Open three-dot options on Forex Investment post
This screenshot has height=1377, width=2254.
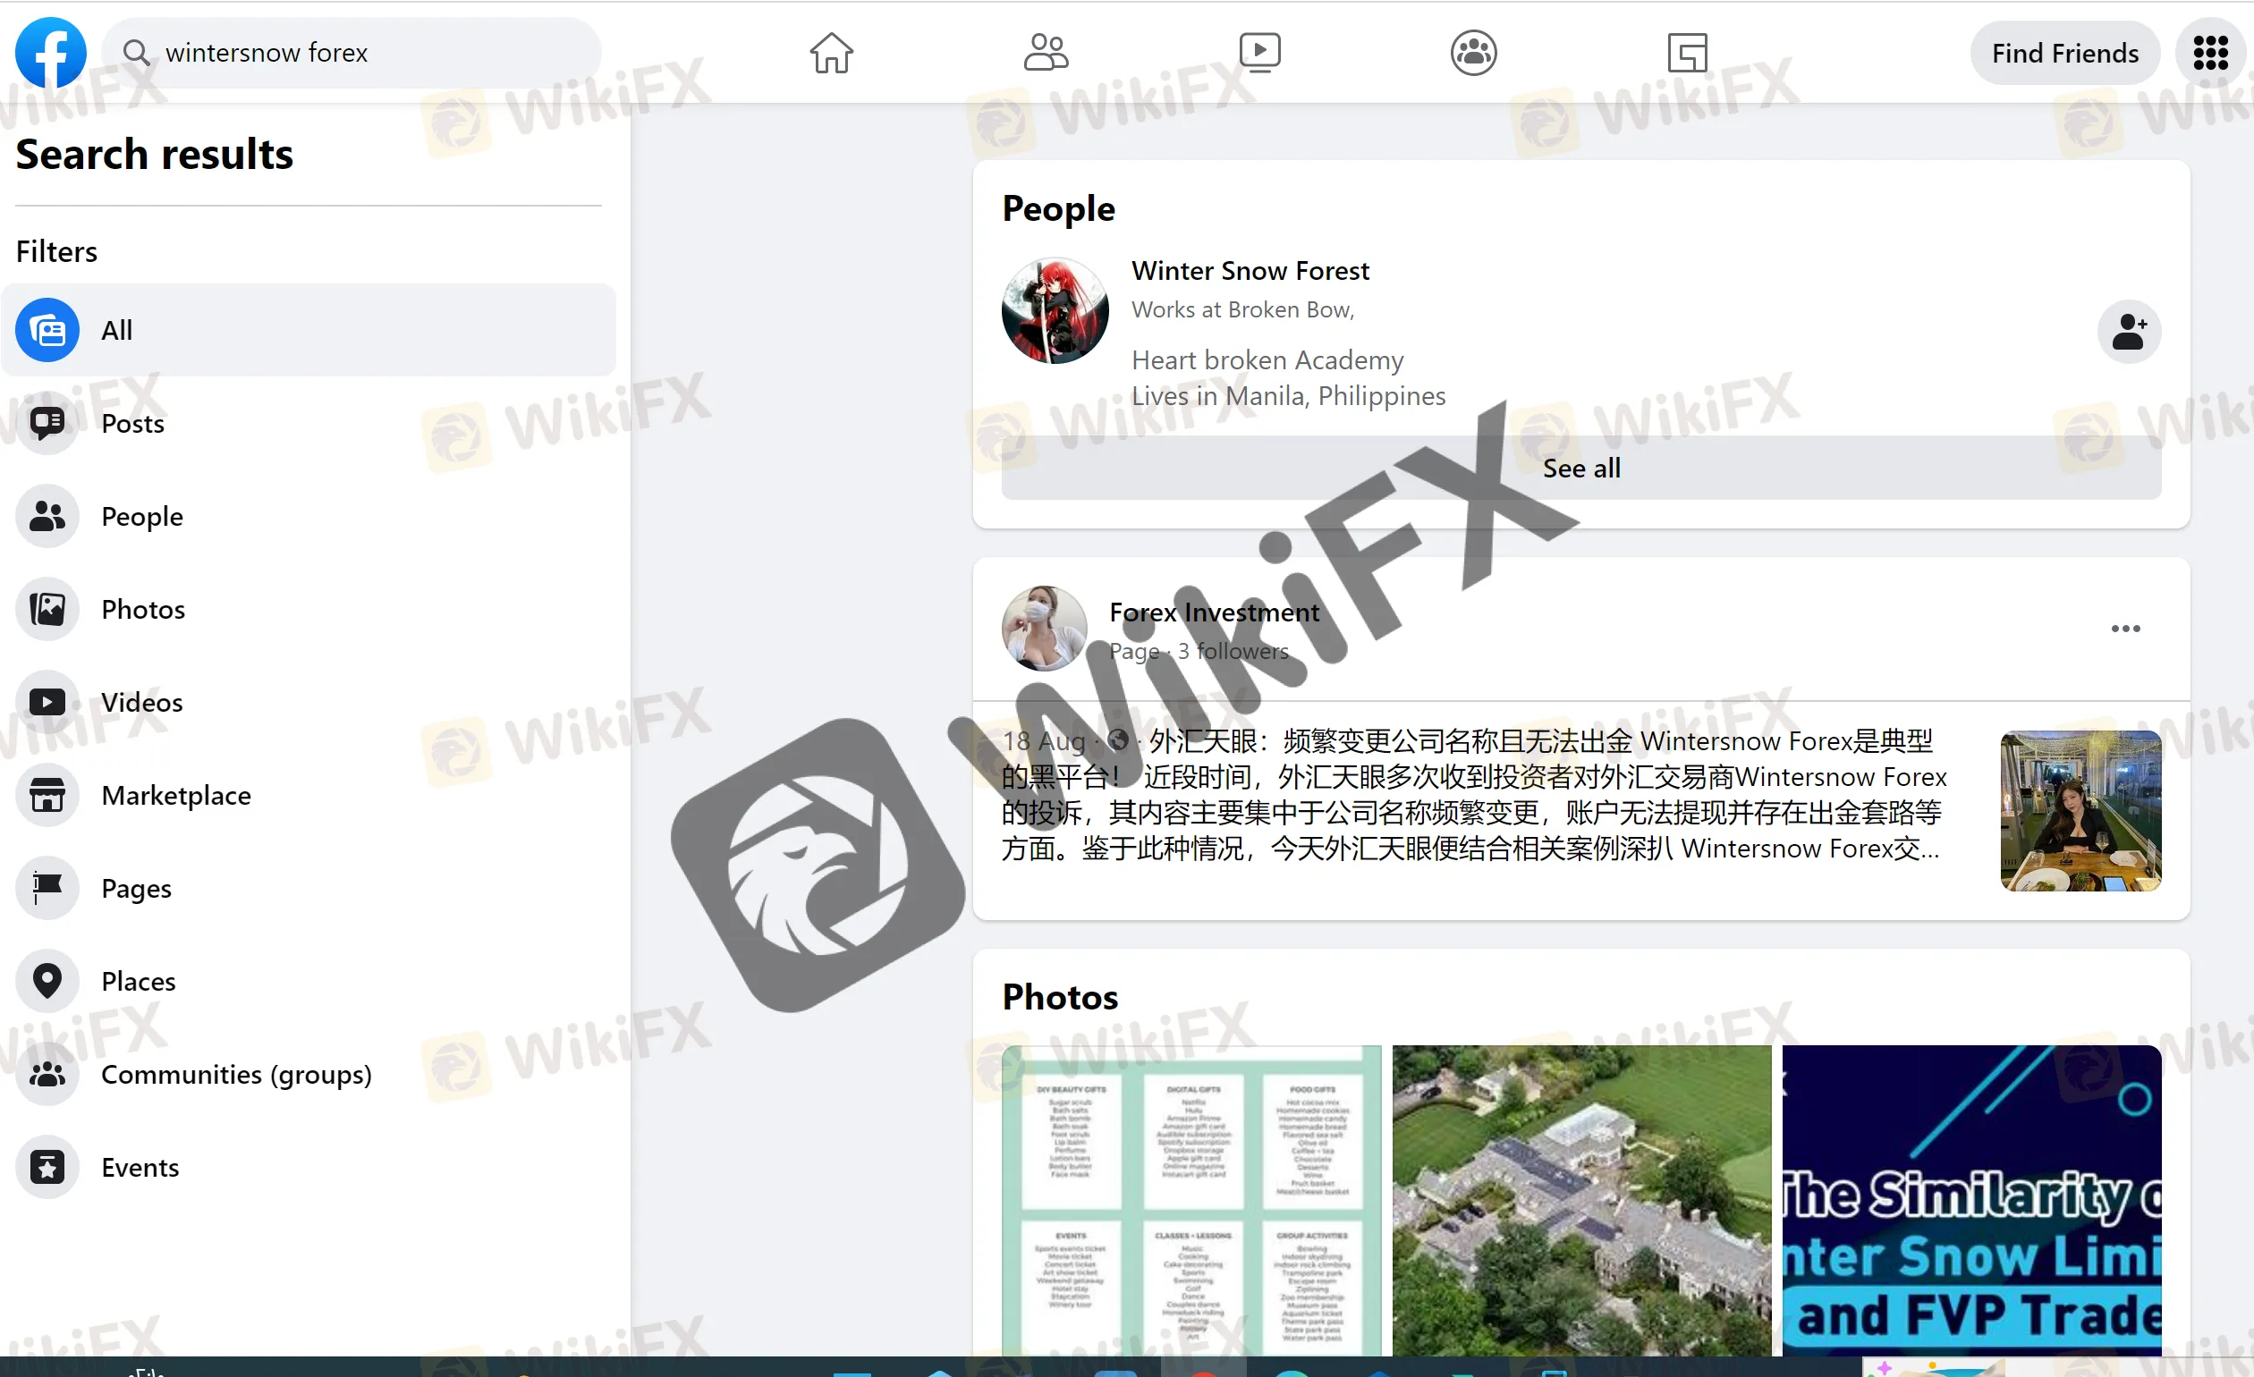click(2125, 629)
